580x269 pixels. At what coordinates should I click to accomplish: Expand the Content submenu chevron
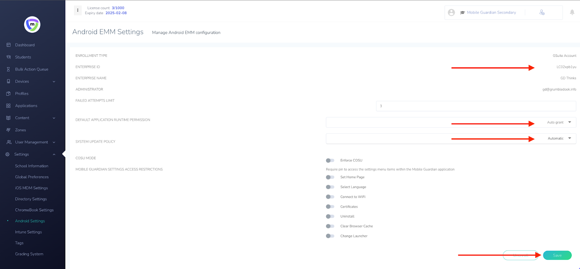click(54, 118)
